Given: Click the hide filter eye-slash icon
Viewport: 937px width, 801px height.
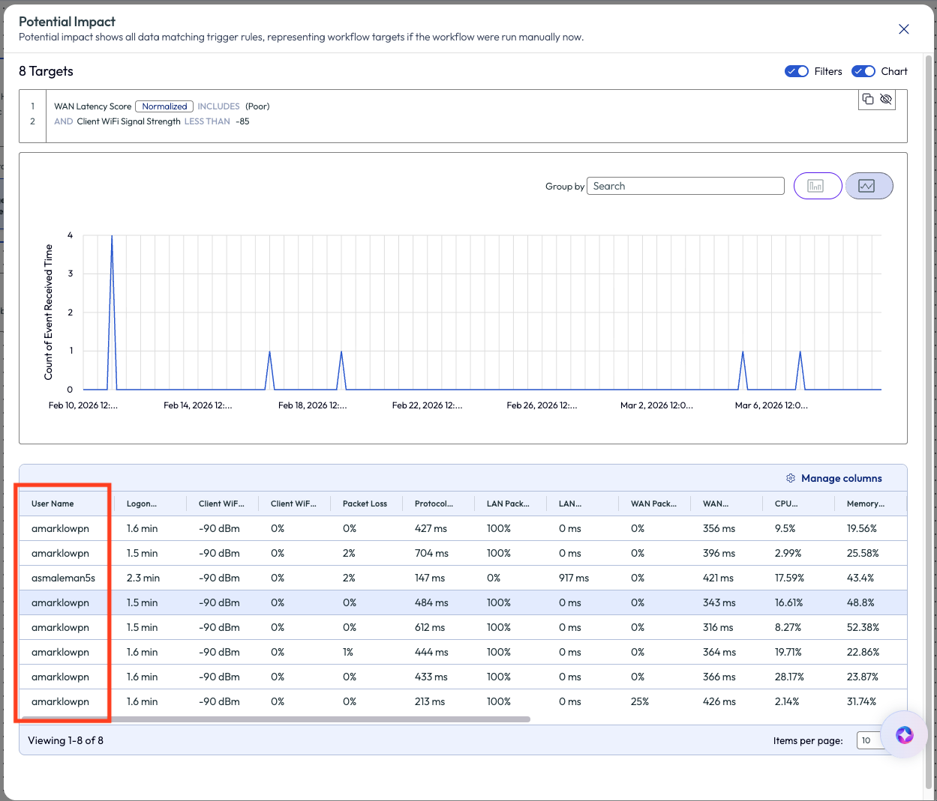Looking at the screenshot, I should pos(886,99).
